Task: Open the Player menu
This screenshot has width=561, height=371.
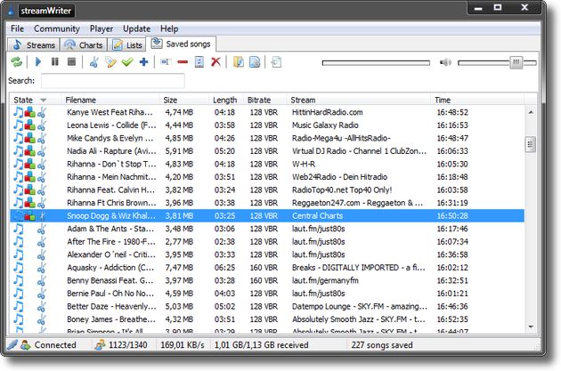Action: pos(102,28)
